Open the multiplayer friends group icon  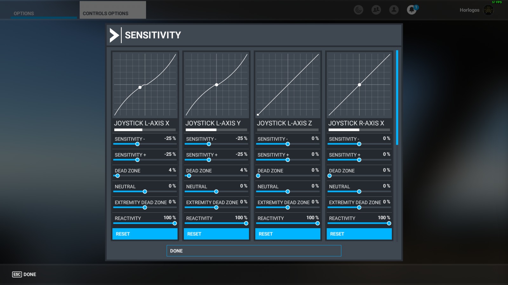click(376, 10)
